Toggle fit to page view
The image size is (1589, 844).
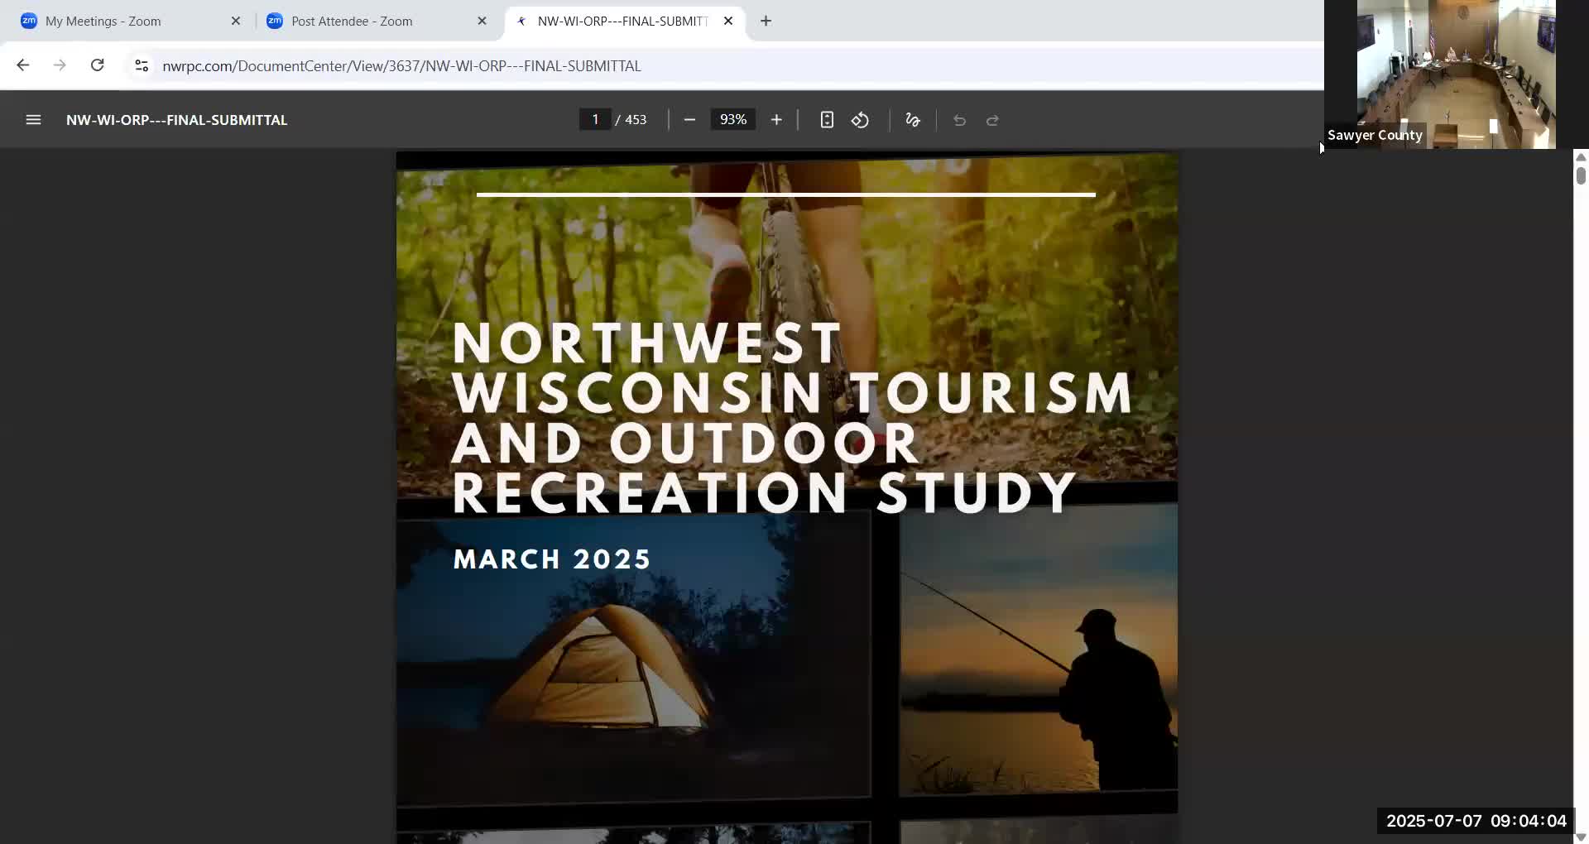click(826, 120)
